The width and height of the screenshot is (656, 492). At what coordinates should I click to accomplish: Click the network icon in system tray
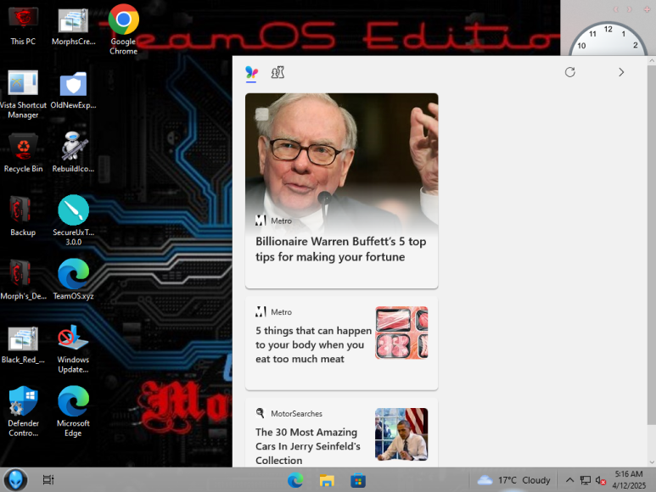point(585,480)
